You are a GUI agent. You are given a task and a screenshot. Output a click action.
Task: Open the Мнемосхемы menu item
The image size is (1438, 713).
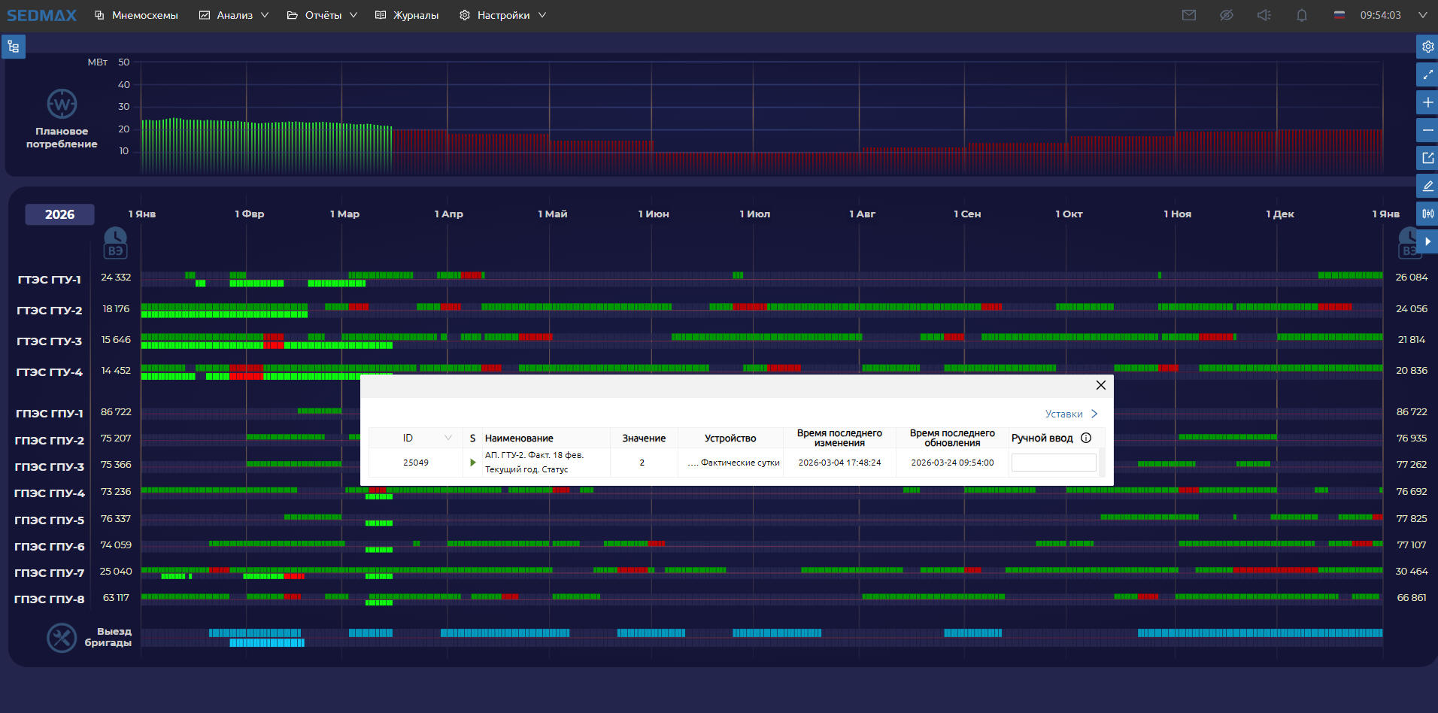(x=136, y=15)
